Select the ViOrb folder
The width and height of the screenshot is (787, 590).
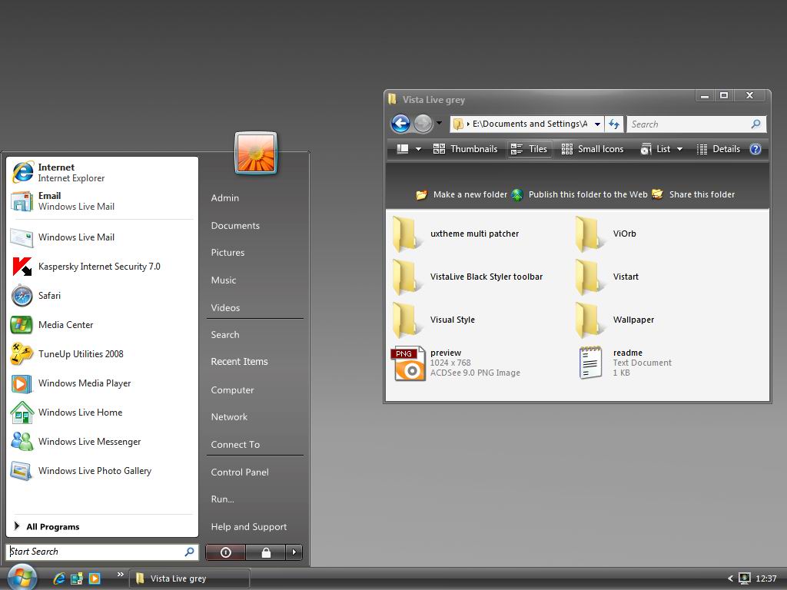tap(606, 234)
